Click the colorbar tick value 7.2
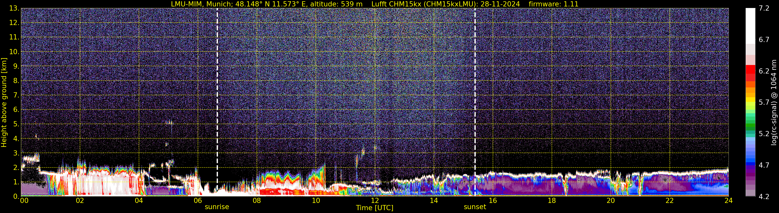This screenshot has width=779, height=213. [x=764, y=8]
